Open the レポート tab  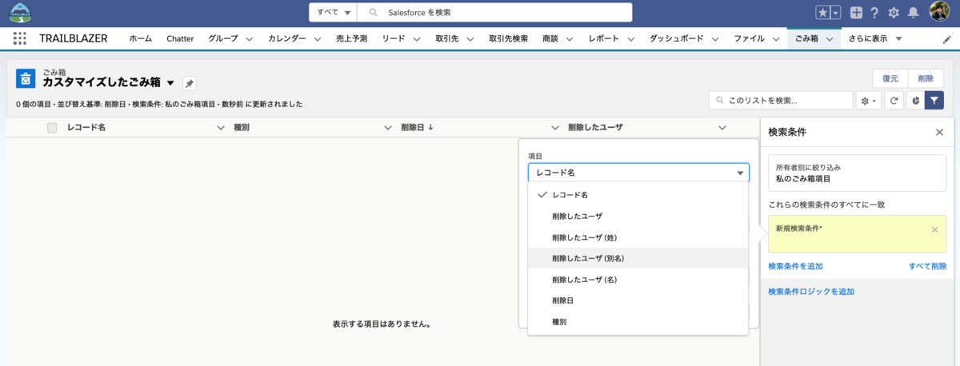coord(603,38)
